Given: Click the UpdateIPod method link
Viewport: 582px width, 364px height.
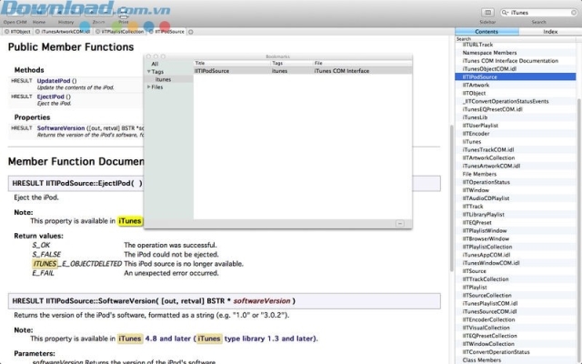Looking at the screenshot, I should (53, 81).
